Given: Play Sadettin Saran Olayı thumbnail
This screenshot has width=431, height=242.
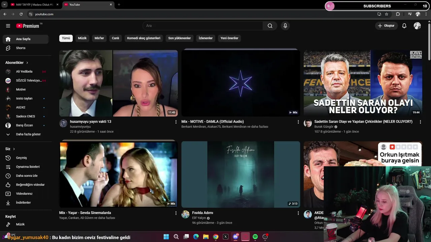Looking at the screenshot, I should click(363, 83).
